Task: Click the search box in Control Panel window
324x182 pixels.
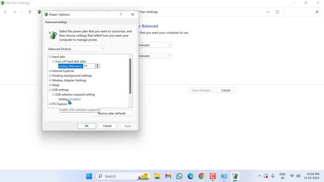Action: pyautogui.click(x=303, y=12)
